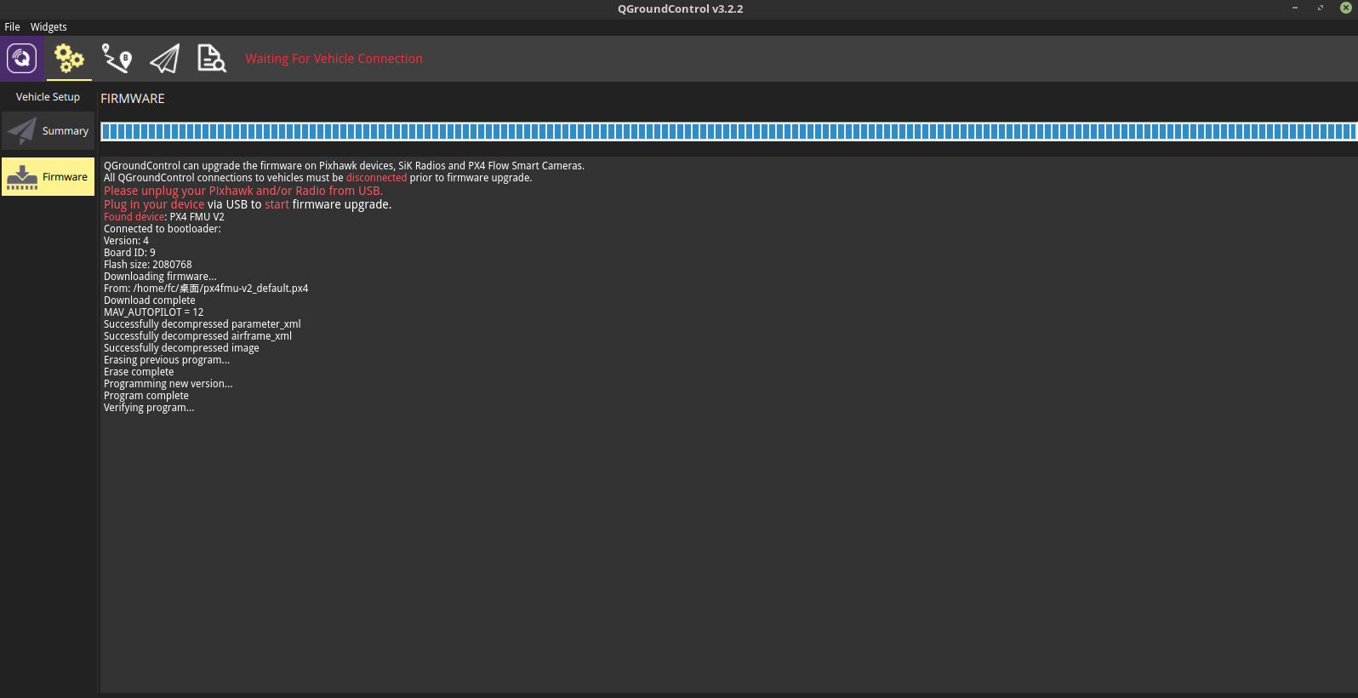Click the QGroundControl v3.2.2 title bar
Image resolution: width=1358 pixels, height=698 pixels.
coord(680,9)
